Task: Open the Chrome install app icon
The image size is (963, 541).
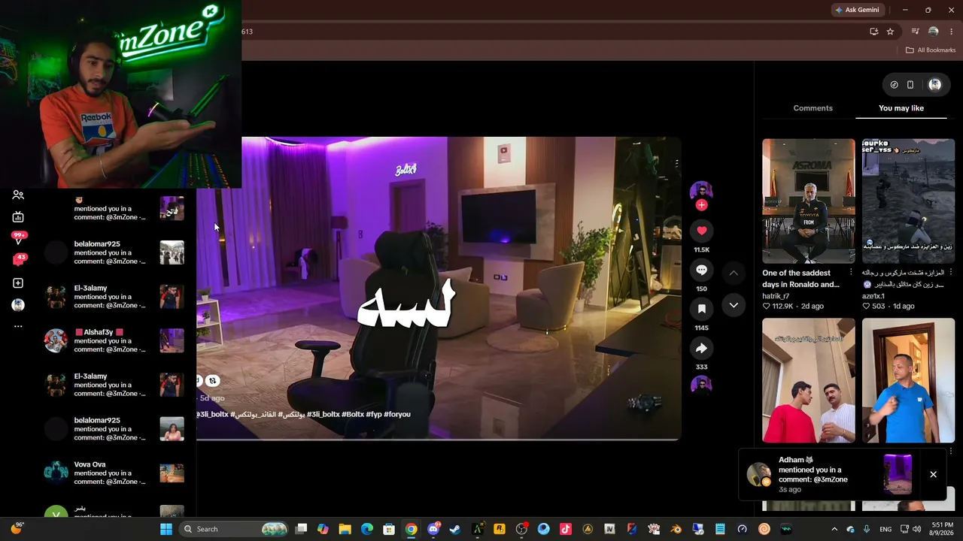Action: (873, 32)
